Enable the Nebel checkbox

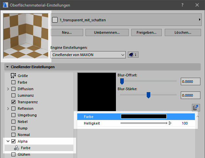point(13,122)
